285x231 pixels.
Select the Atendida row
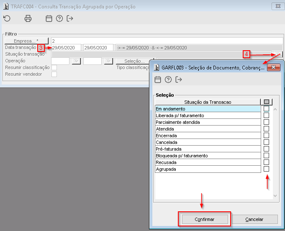point(208,129)
